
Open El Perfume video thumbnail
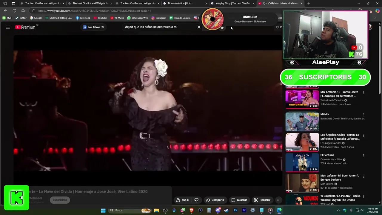tap(302, 162)
